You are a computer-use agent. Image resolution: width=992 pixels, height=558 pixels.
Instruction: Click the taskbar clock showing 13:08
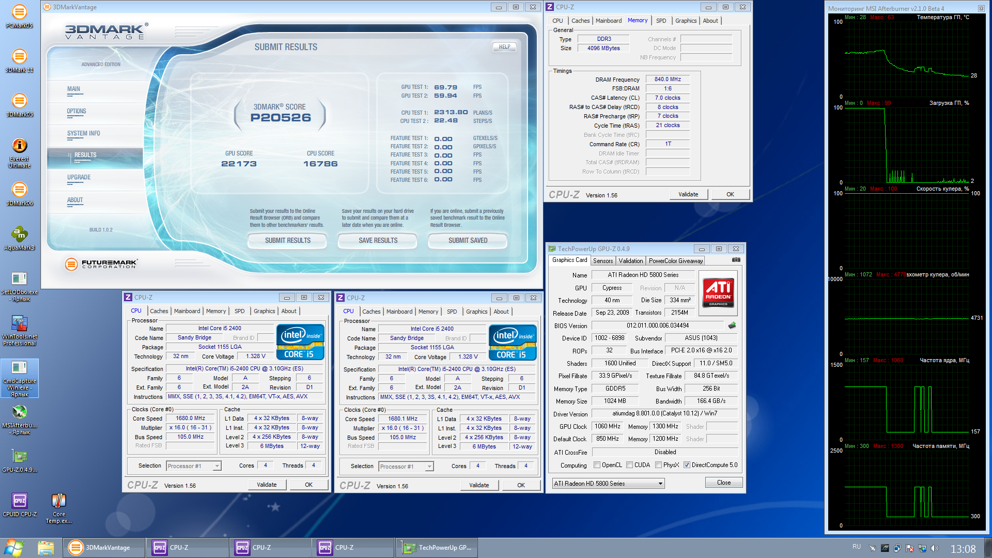[963, 548]
